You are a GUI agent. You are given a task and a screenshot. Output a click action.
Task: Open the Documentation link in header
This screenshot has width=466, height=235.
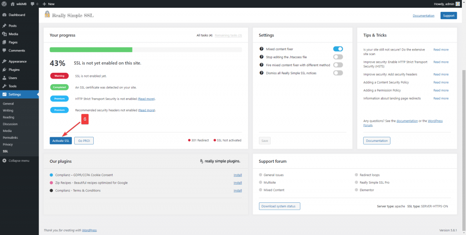[x=424, y=16]
